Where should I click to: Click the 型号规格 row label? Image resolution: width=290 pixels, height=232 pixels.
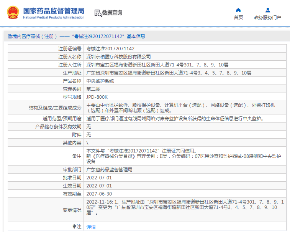tap(72, 97)
